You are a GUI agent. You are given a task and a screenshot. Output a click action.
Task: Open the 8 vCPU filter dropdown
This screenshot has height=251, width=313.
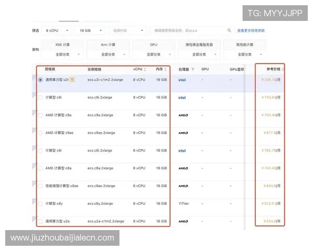point(57,31)
